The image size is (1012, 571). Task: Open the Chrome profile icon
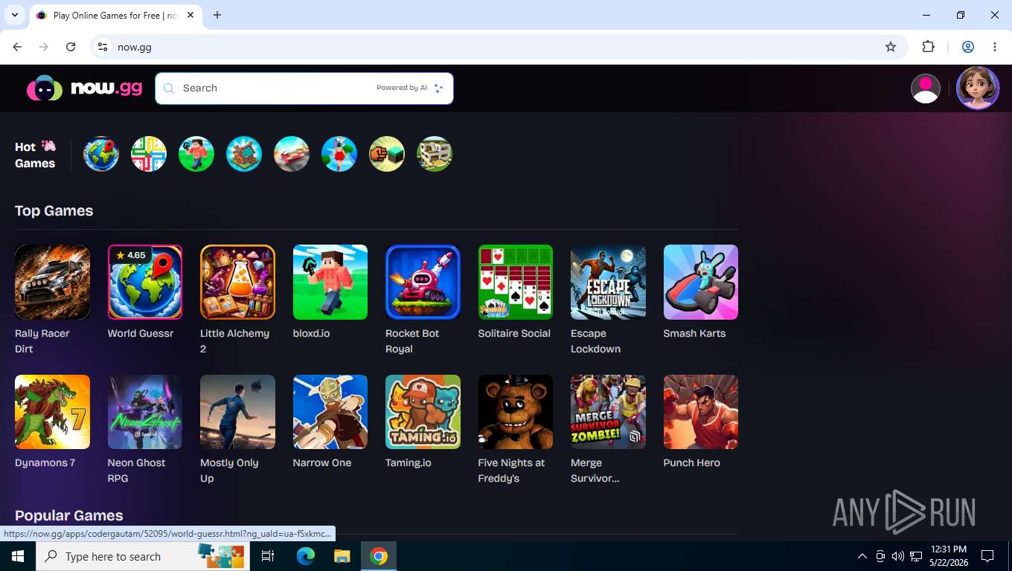click(968, 47)
